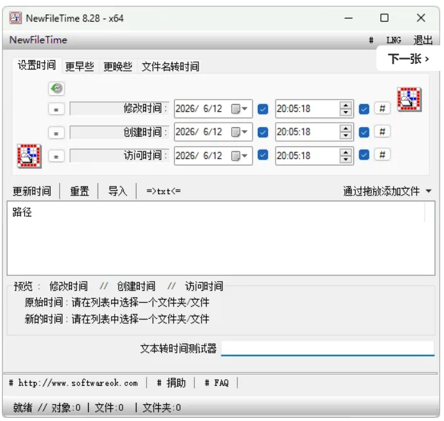Click the green clock reset icon
Viewport: 444px width, 421px height.
(x=56, y=88)
